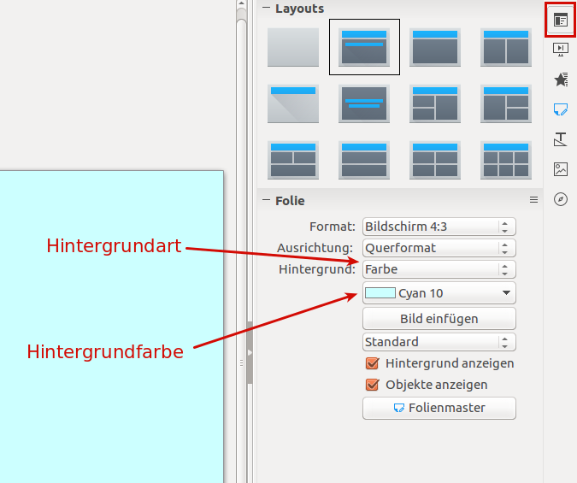
Task: Open the Format dropdown 'Bildschirm 4:3'
Action: [x=439, y=227]
